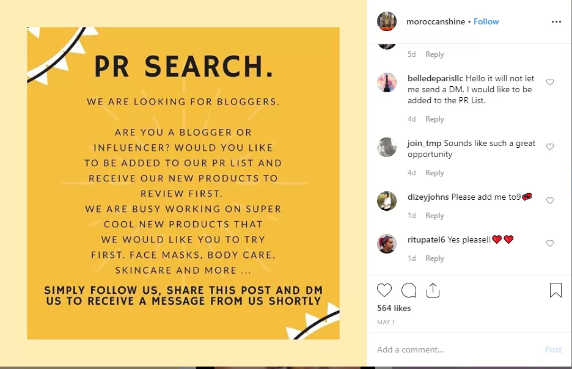
Task: Save post with bookmark icon
Action: tap(555, 290)
